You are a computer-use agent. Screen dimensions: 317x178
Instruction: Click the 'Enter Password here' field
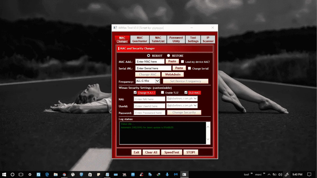pos(150,113)
